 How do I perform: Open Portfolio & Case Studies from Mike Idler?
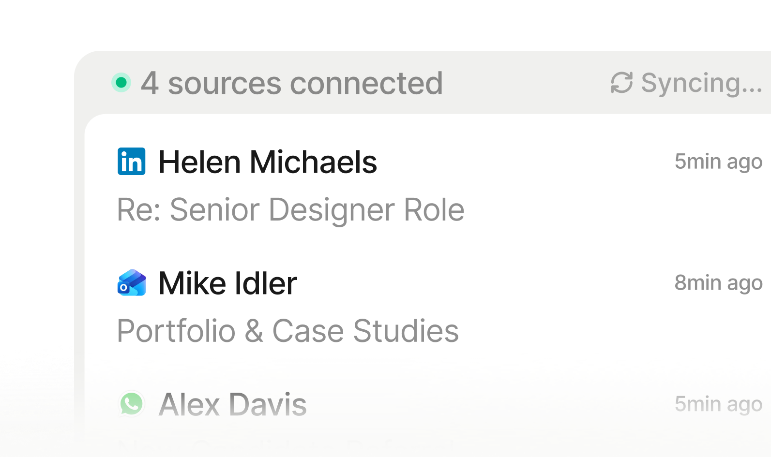(x=288, y=331)
